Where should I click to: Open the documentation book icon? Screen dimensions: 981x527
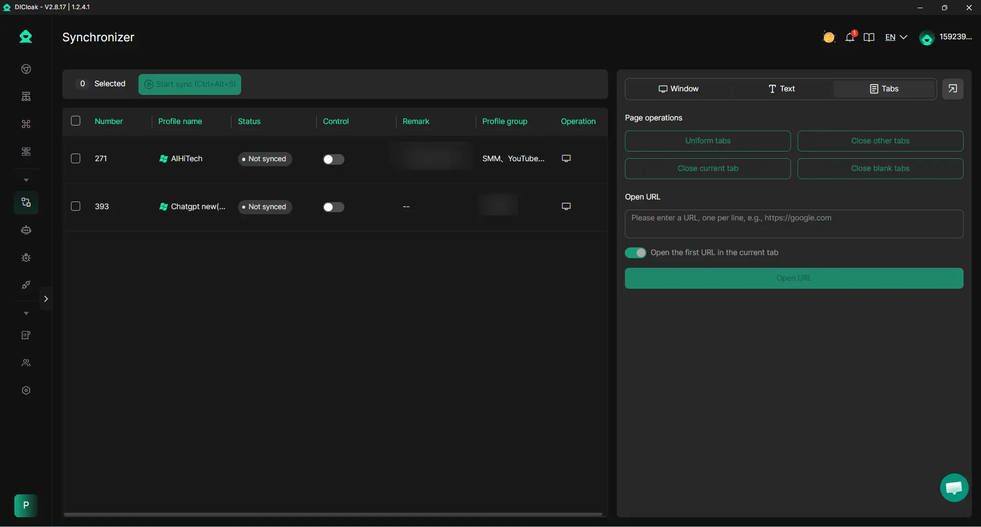click(869, 37)
